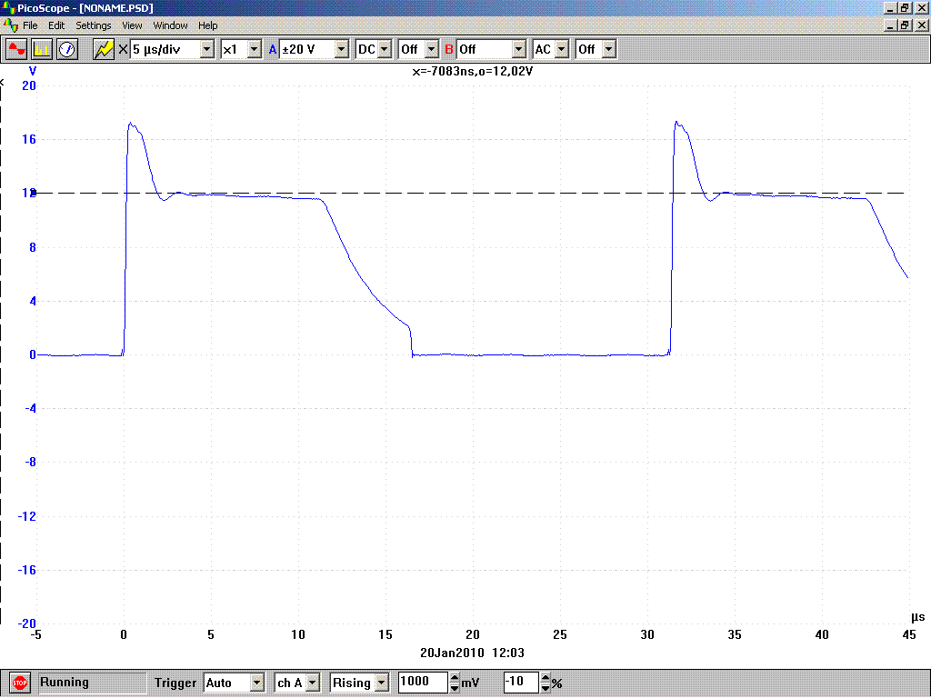Increase the pre-trigger percent value
Image resolution: width=931 pixels, height=698 pixels.
pyautogui.click(x=546, y=677)
